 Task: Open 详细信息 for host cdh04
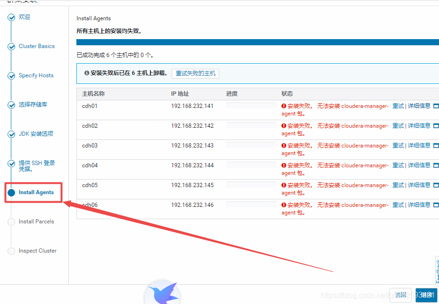[419, 165]
